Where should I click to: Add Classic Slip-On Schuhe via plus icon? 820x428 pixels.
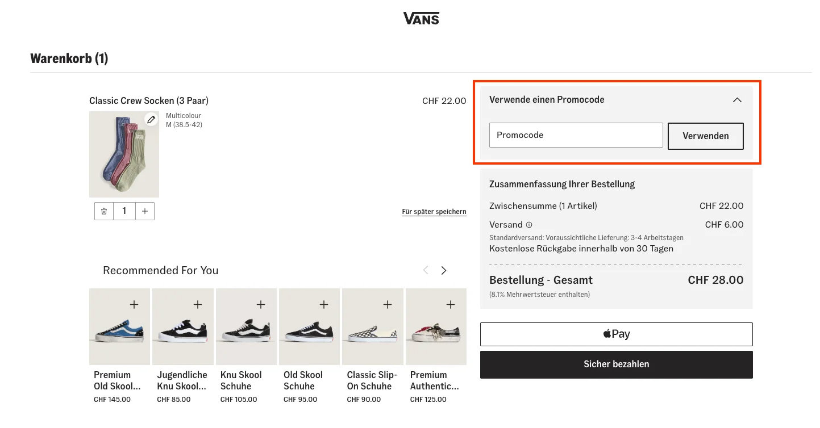tap(387, 304)
